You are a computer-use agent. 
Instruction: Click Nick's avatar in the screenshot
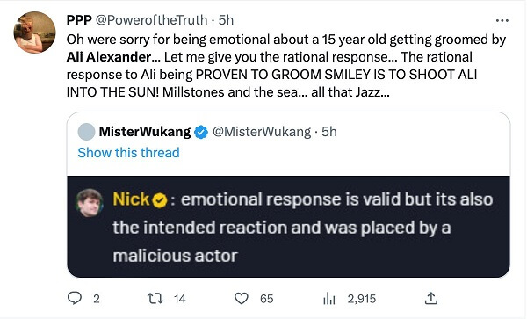[90, 203]
